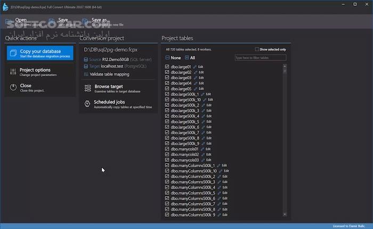Click pencil icon for dbo.large01
This screenshot has width=373, height=229.
point(195,67)
